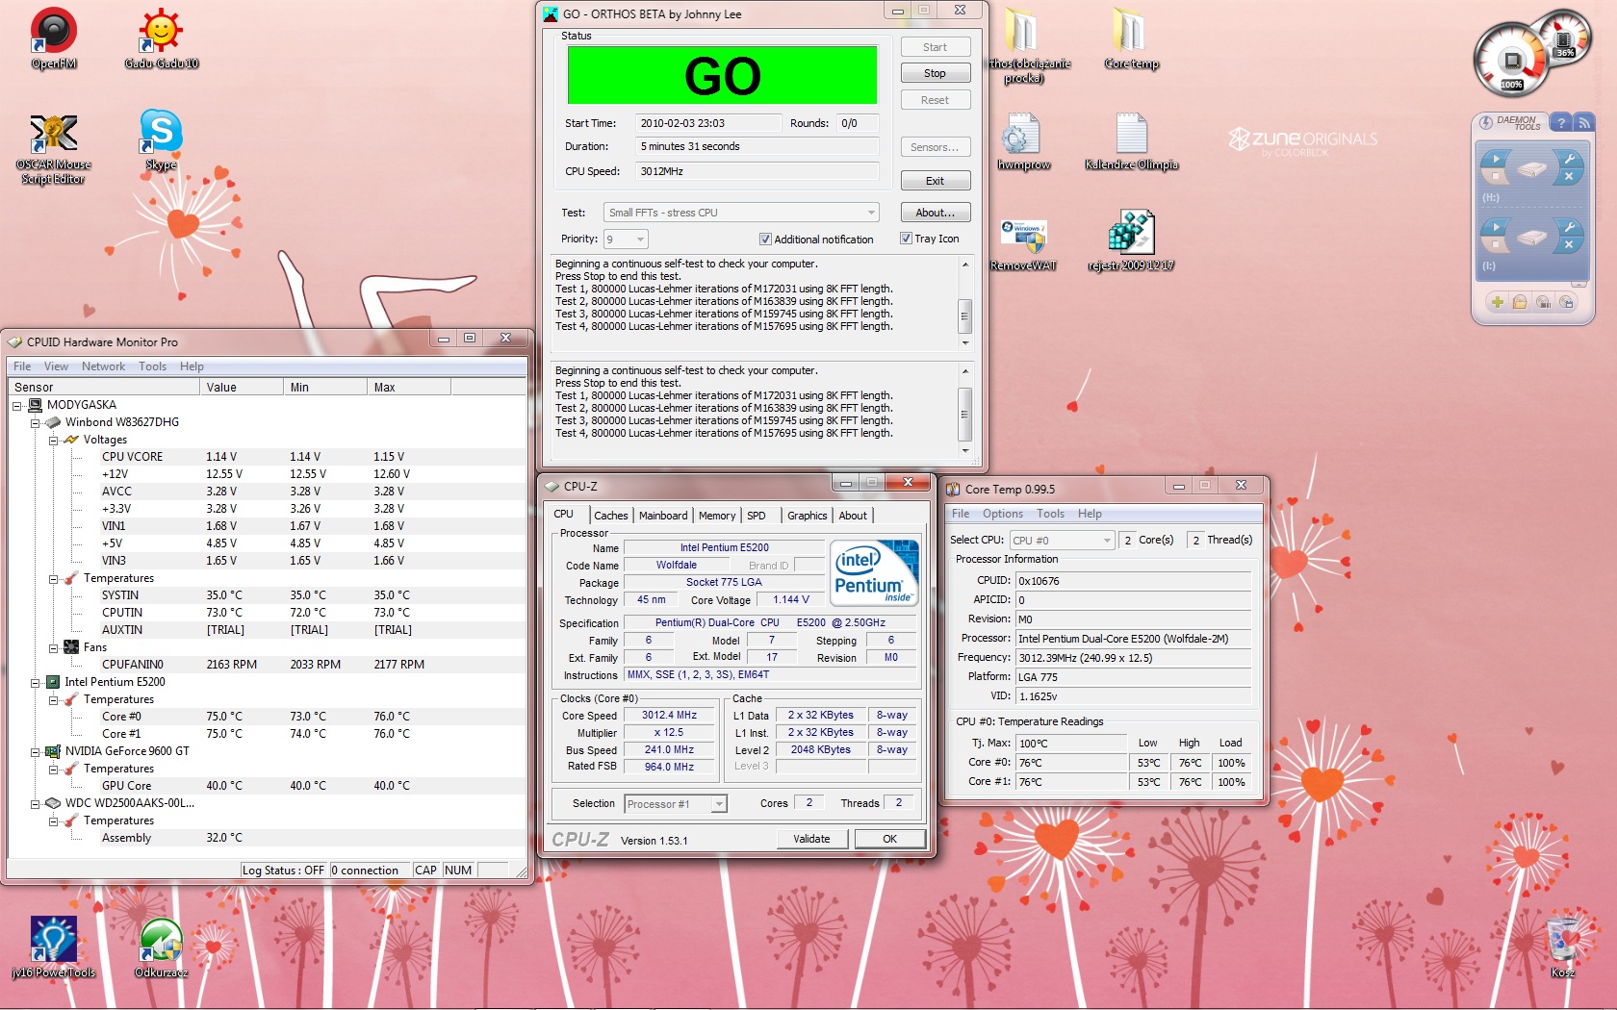Click the green plus icon in Daemon Tools gadget

(x=1497, y=302)
